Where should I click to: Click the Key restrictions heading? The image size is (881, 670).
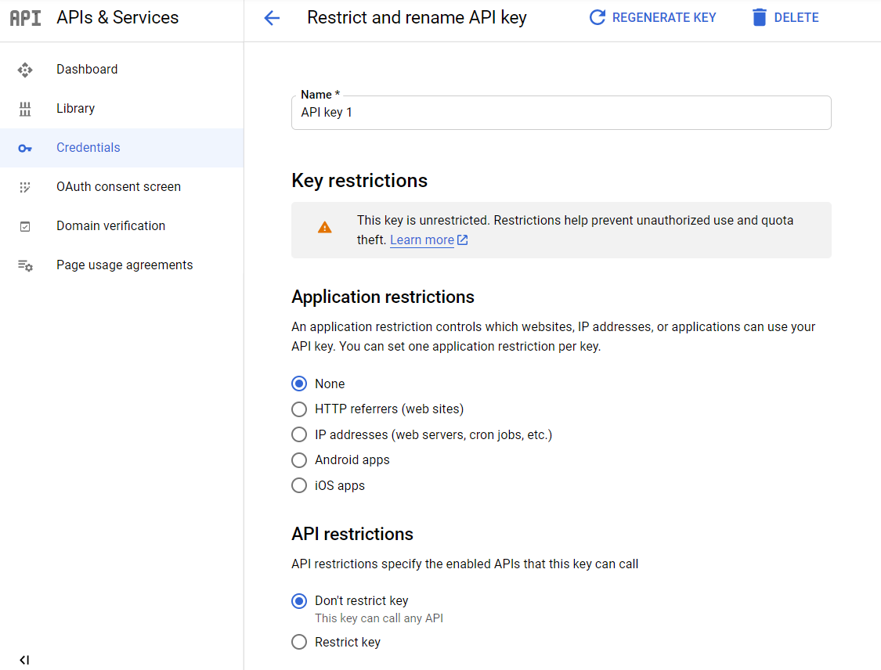(359, 181)
